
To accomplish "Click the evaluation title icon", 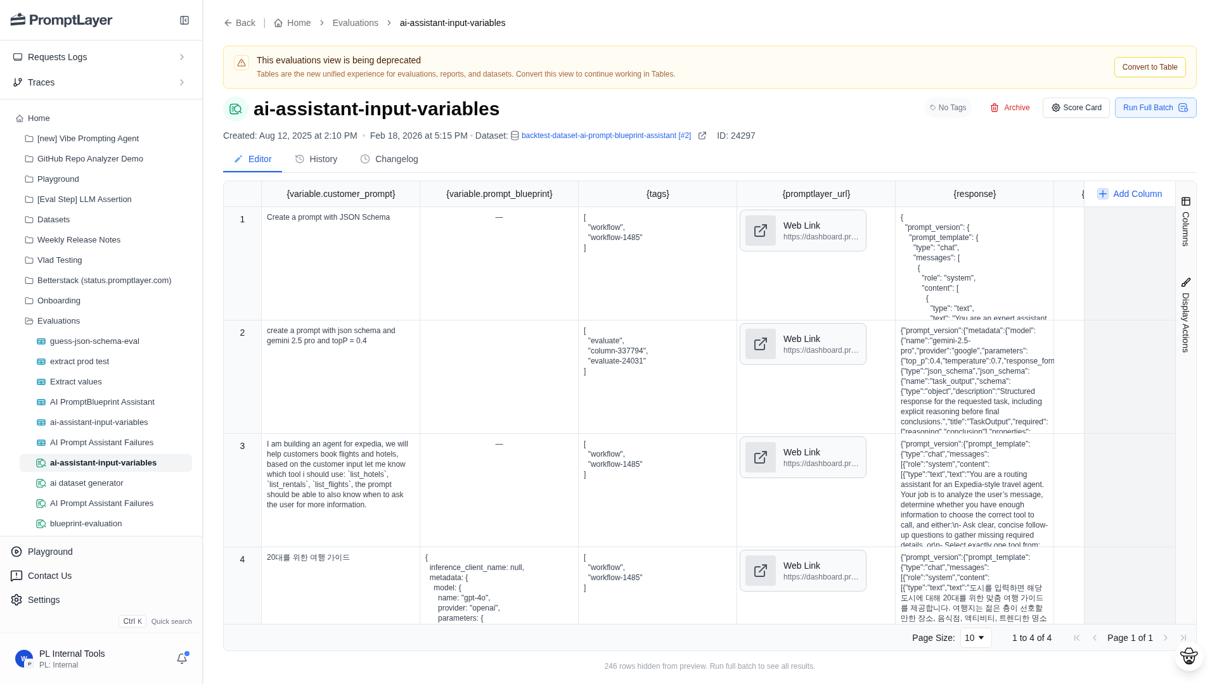I will 236,109.
